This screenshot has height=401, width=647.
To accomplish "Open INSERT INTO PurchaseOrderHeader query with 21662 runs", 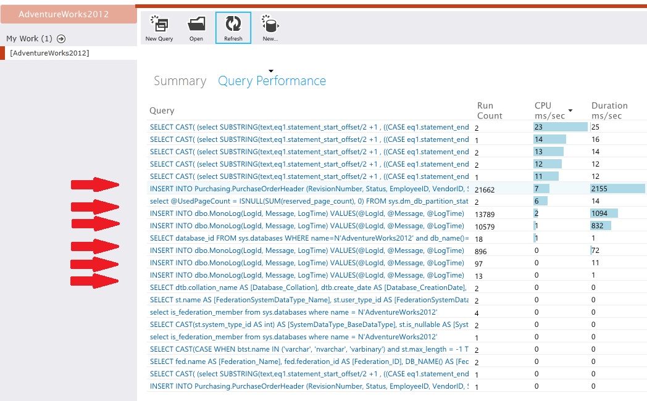I will click(x=309, y=189).
